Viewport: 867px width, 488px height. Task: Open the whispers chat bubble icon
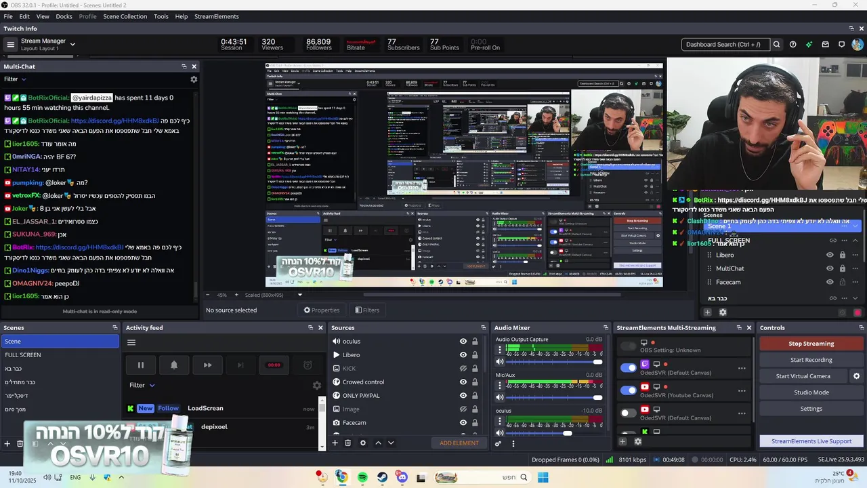point(841,45)
